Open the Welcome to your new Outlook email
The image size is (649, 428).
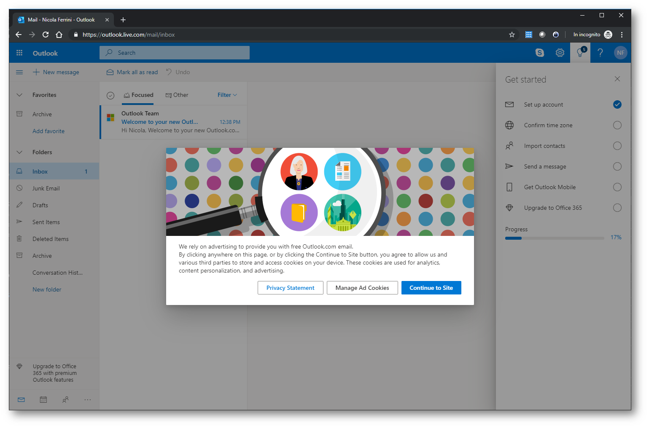(x=174, y=122)
